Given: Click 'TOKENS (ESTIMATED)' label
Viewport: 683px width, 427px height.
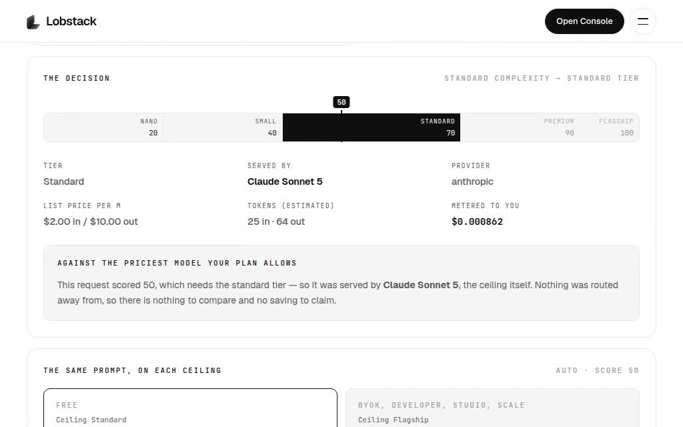Looking at the screenshot, I should (x=291, y=205).
